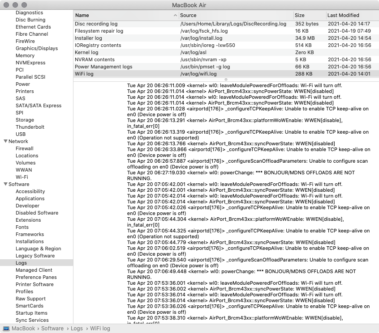Select the WiFi log row
Image resolution: width=379 pixels, height=333 pixels.
click(226, 74)
